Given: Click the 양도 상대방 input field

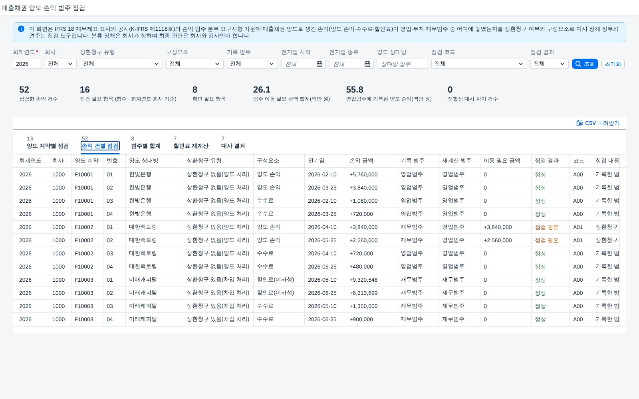Looking at the screenshot, I should tap(403, 64).
